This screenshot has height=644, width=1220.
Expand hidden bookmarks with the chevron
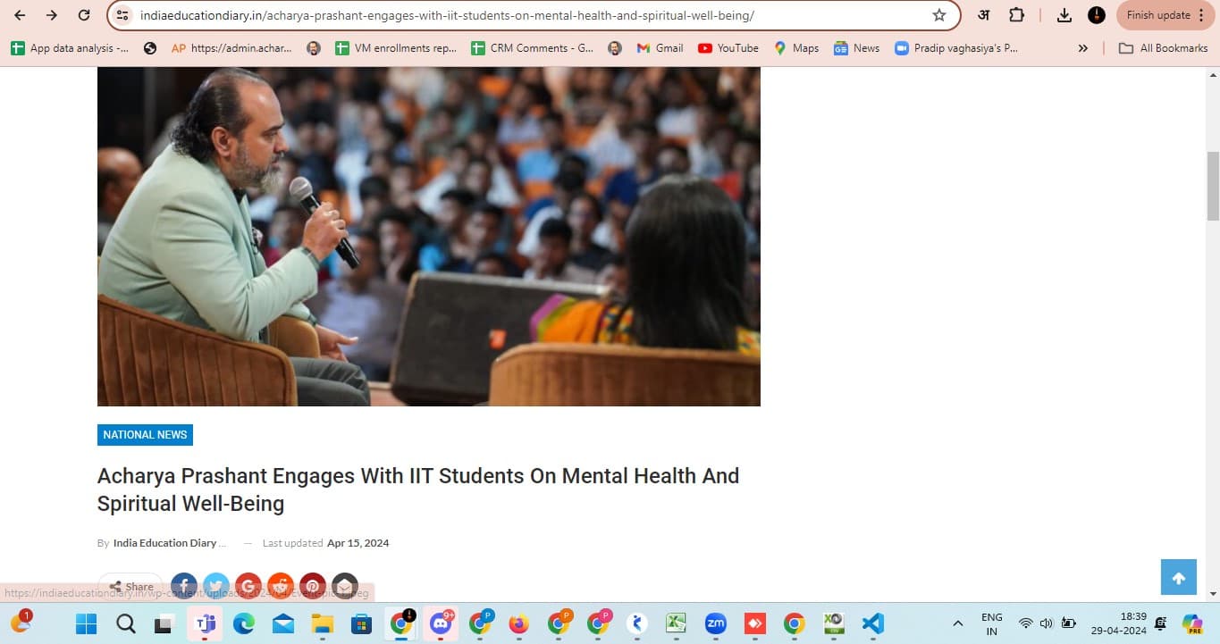click(1083, 48)
